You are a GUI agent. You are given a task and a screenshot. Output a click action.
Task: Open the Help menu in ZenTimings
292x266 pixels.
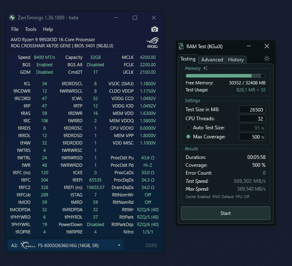(x=48, y=29)
